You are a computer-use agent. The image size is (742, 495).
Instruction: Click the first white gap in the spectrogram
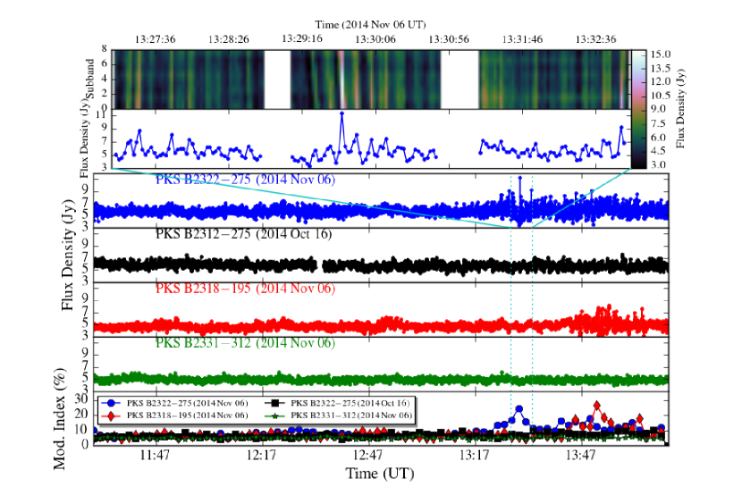pos(277,78)
